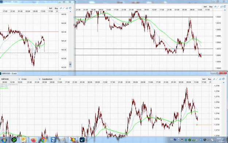Click detach window icon in top-right chart

tap(225, 7)
